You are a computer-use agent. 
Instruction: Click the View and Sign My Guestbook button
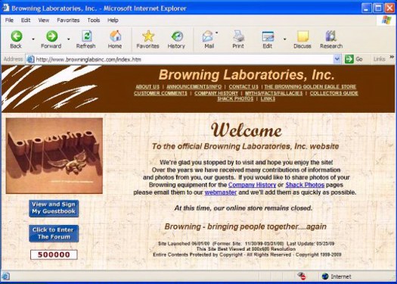tap(54, 208)
